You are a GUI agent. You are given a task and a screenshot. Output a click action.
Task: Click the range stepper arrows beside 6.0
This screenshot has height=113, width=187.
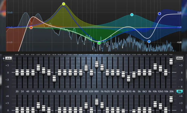(x=4, y=58)
